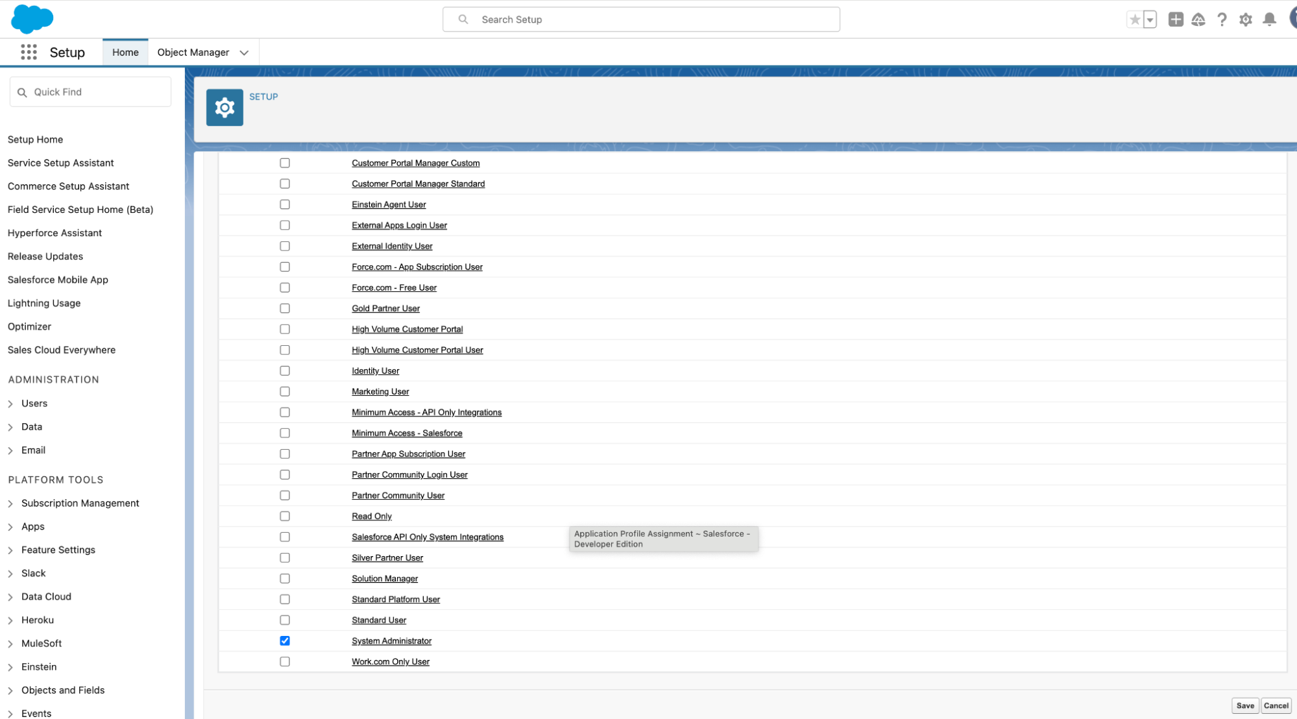Click the Salesforce cloud logo
The image size is (1297, 719).
pos(32,19)
